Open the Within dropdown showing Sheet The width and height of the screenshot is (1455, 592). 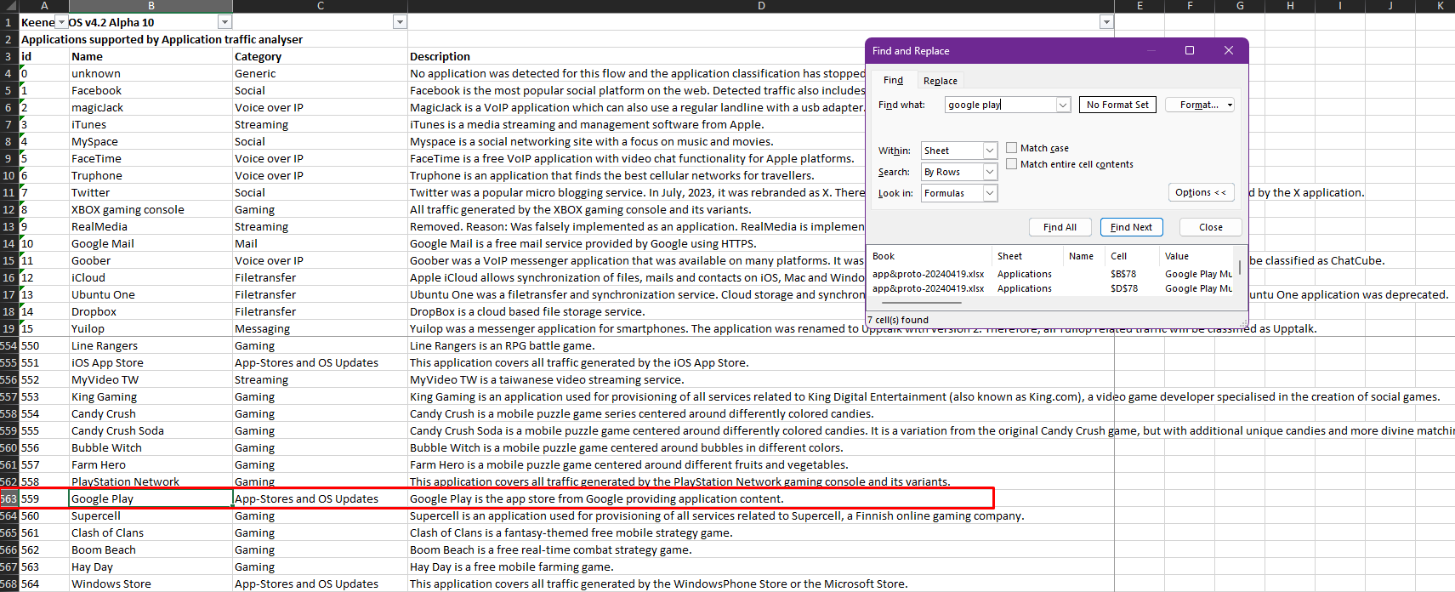point(990,151)
